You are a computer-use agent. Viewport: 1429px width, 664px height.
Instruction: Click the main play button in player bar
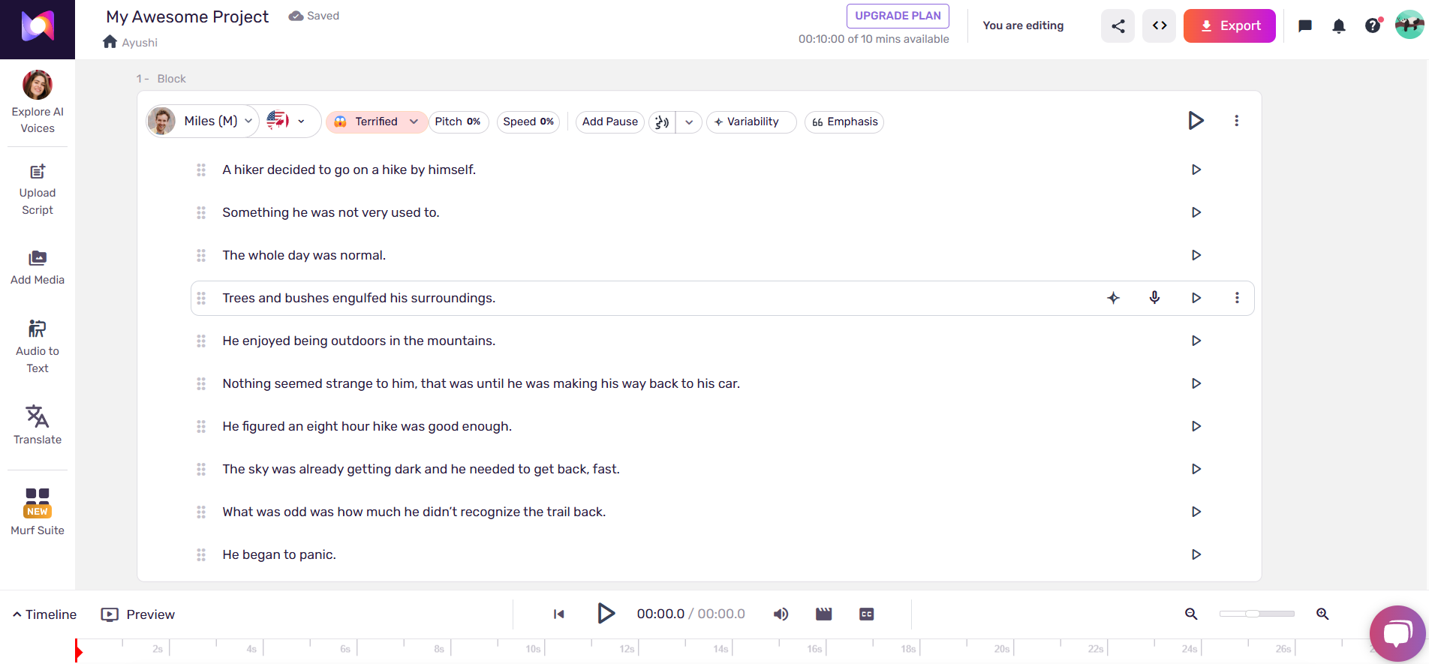coord(606,614)
